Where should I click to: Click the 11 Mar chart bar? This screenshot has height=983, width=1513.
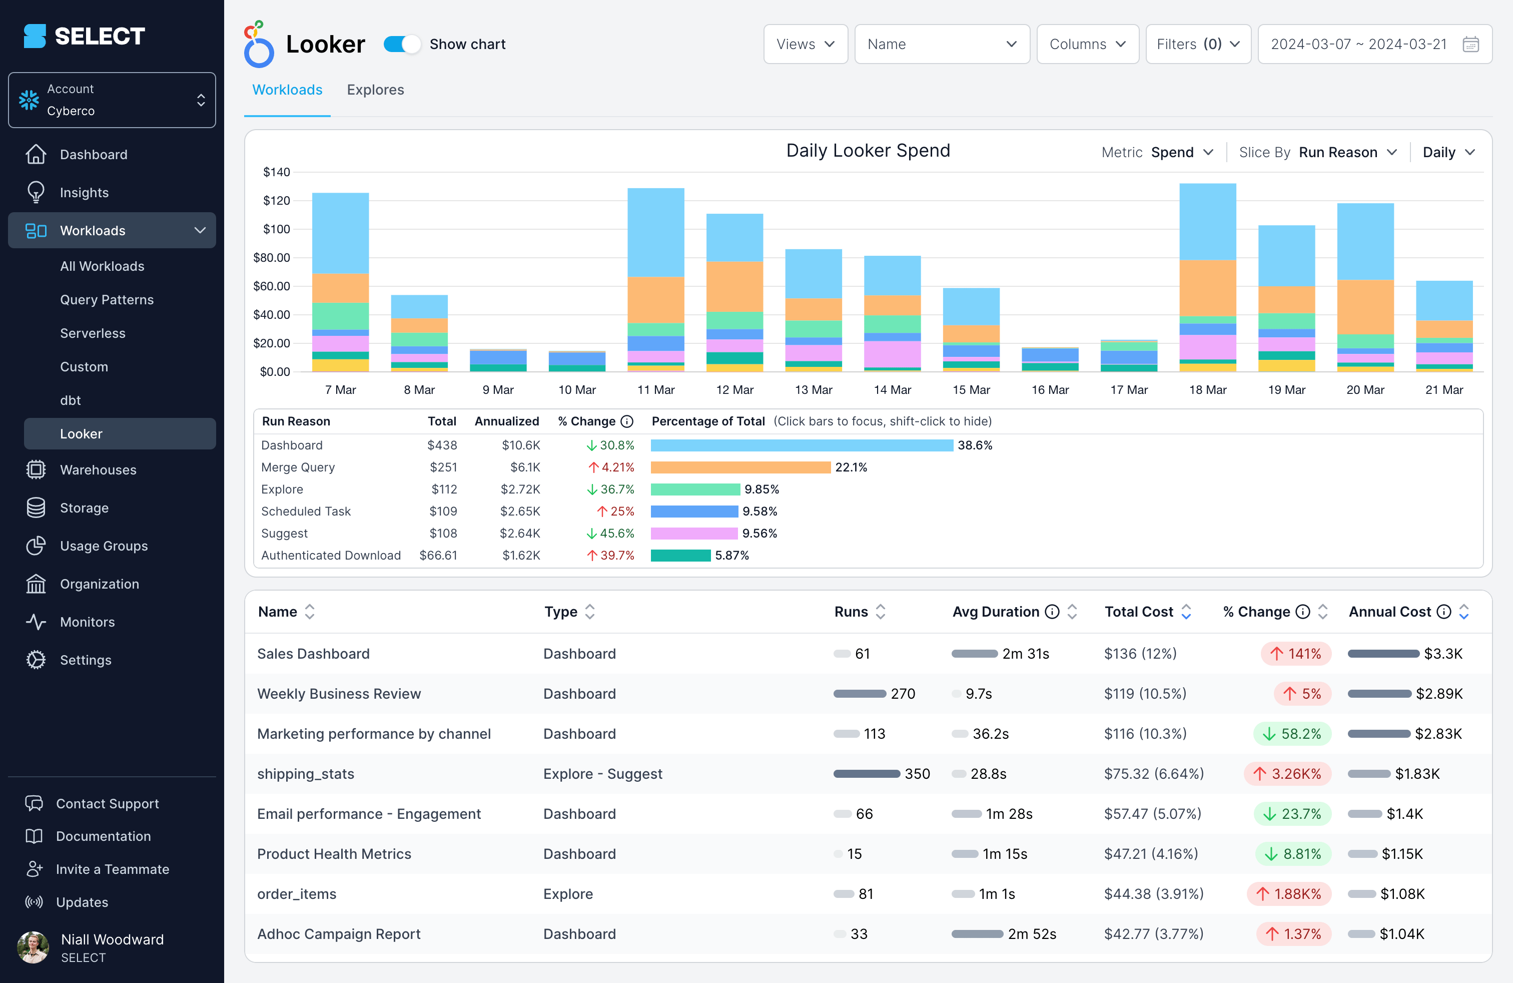tap(655, 280)
